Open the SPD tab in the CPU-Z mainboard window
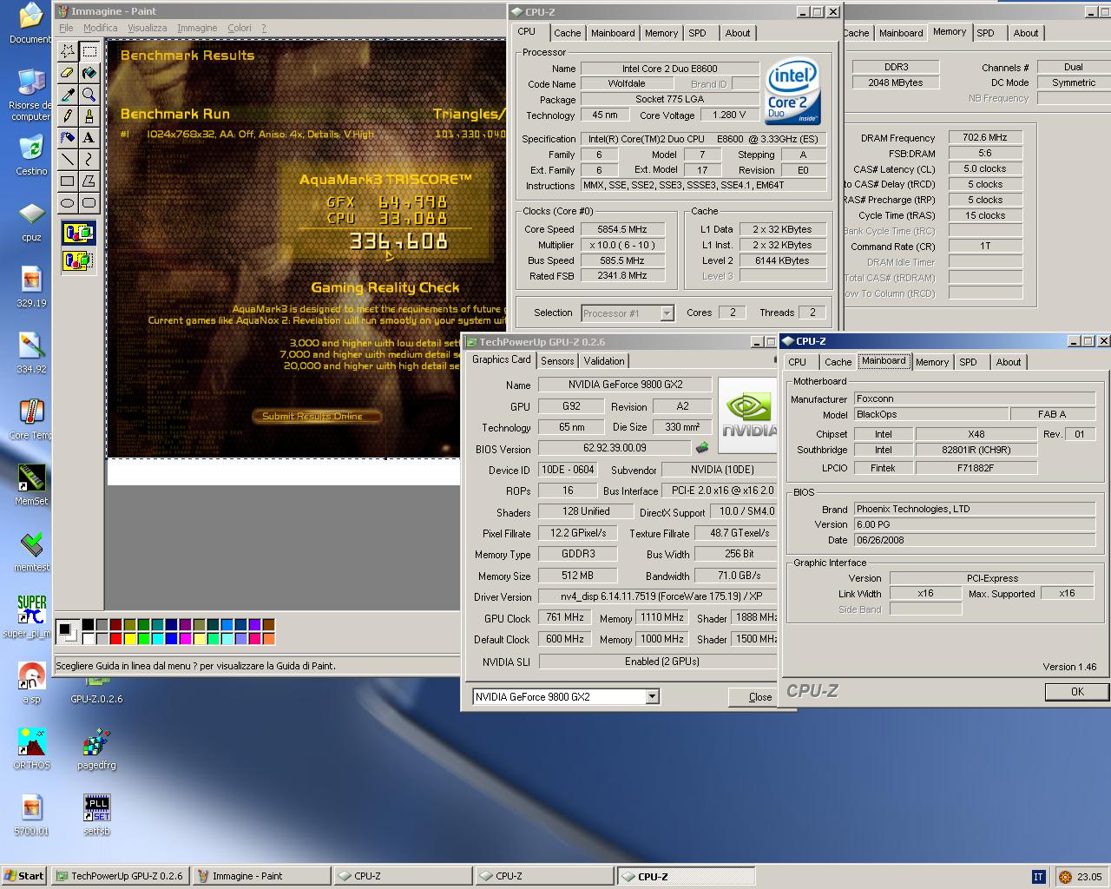 [969, 362]
